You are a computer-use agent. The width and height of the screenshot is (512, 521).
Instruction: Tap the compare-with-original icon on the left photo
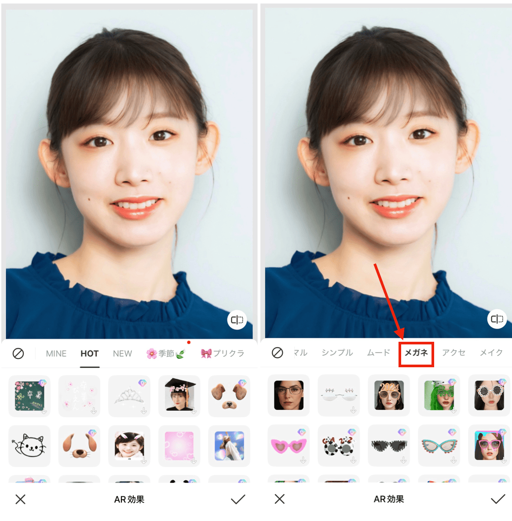237,320
